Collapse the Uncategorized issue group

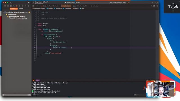tap(5, 14)
